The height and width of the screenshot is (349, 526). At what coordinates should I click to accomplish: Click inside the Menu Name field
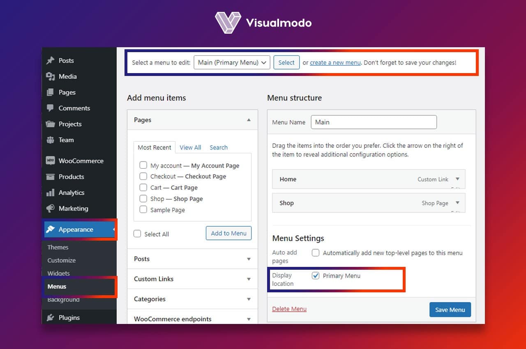click(x=373, y=122)
